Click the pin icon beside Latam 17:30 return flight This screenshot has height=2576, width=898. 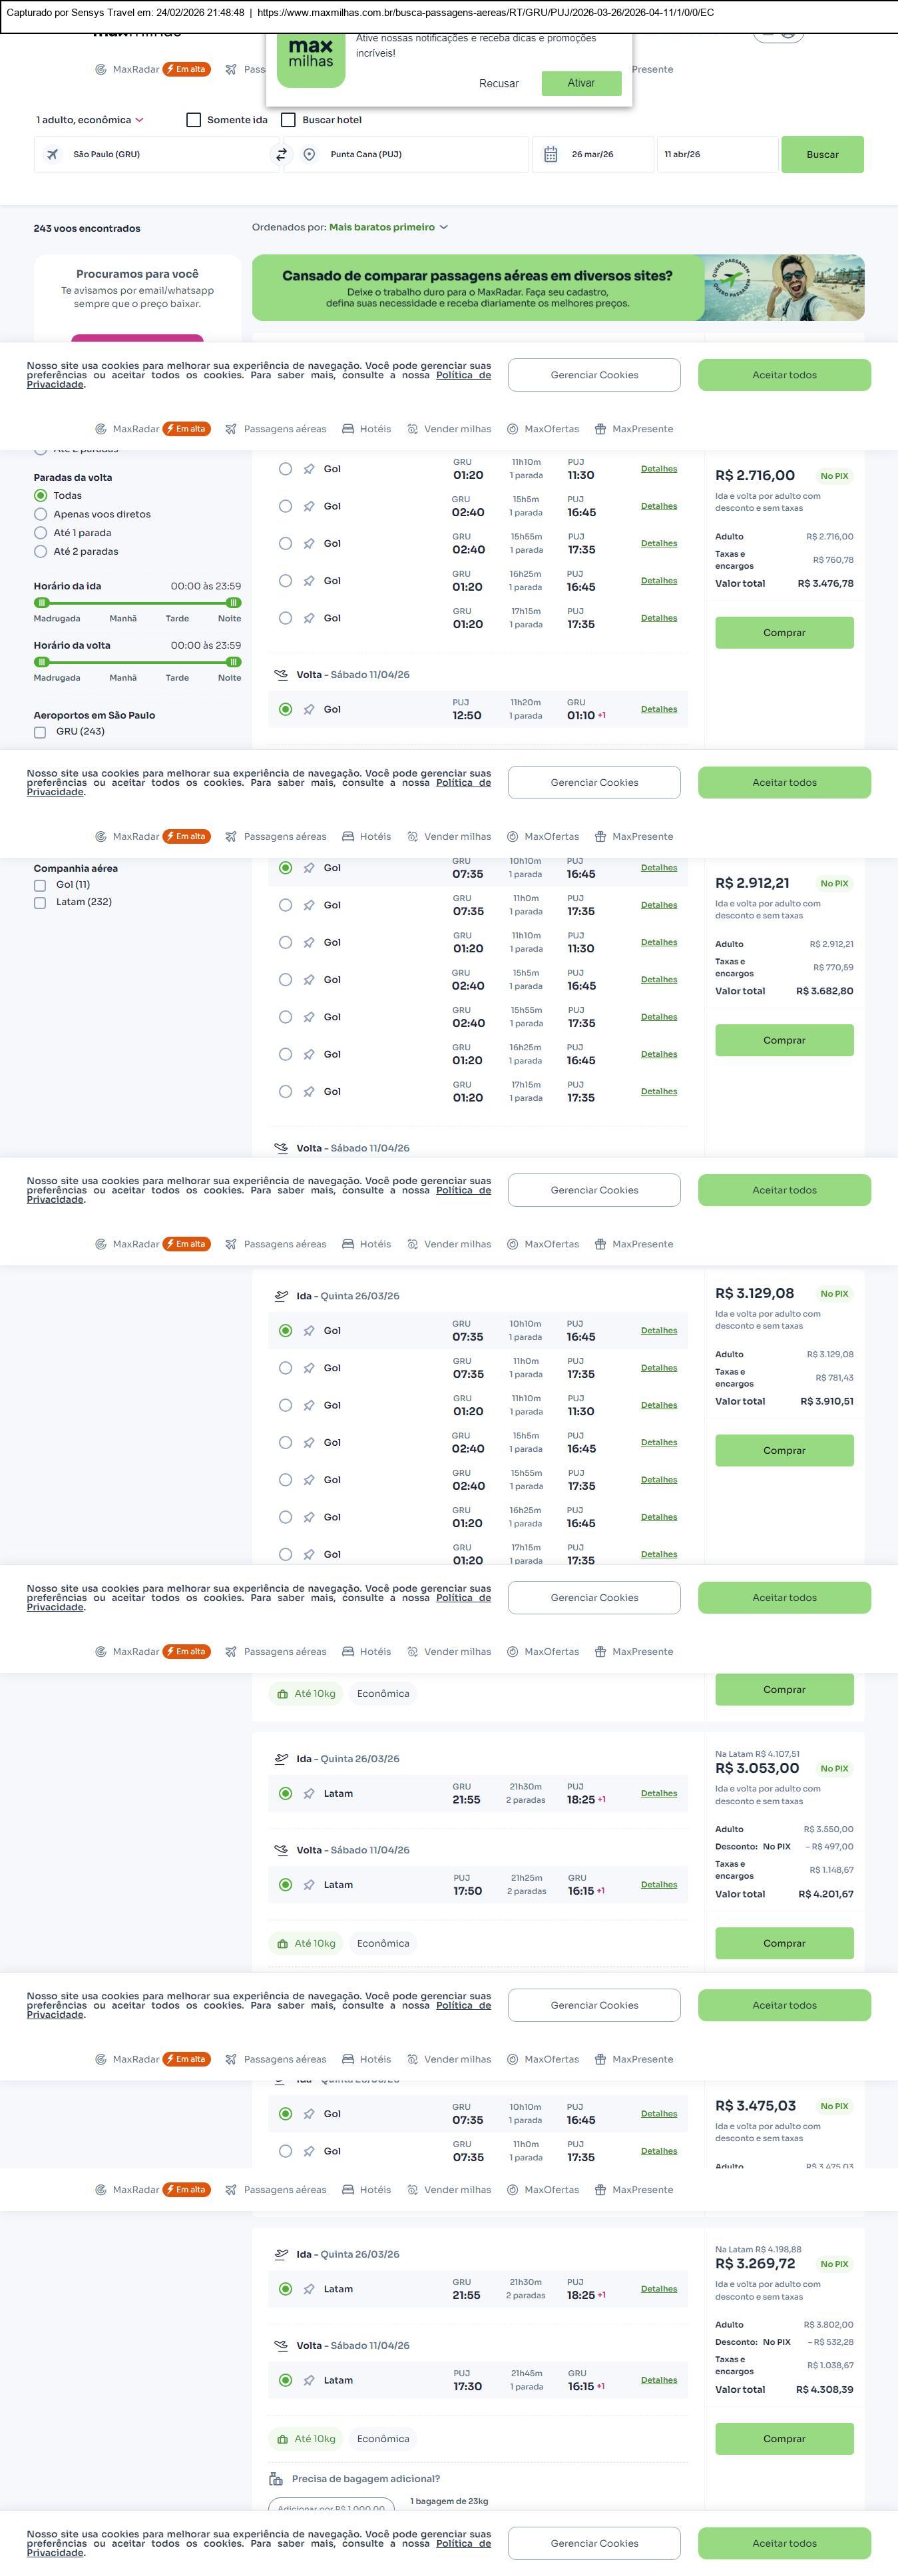(x=309, y=2380)
